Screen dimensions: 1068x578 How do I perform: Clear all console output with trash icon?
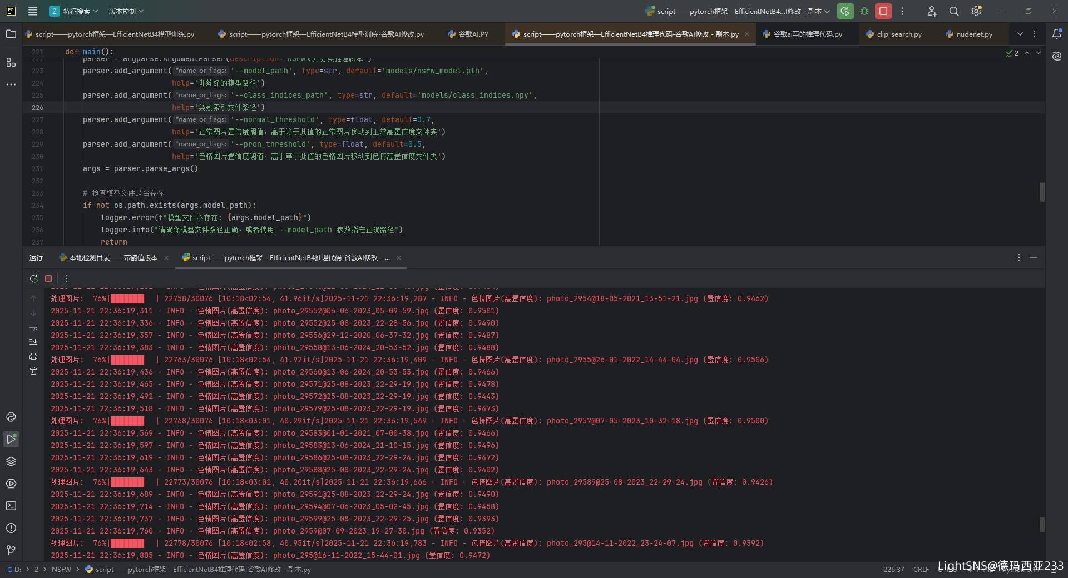[x=33, y=371]
